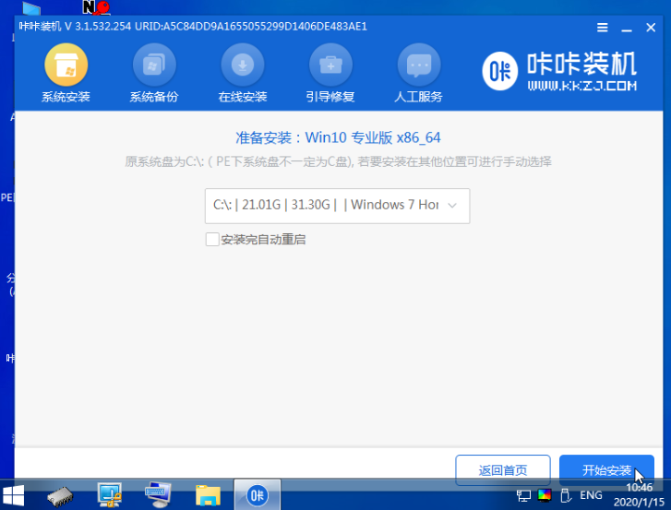
Task: Click the 咔咔装机 logo in header
Action: tap(561, 71)
